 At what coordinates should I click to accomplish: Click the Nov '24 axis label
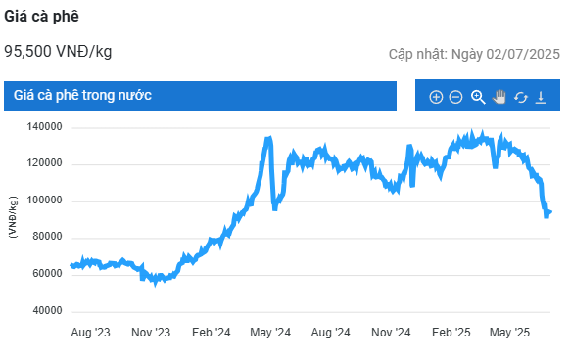pos(391,333)
